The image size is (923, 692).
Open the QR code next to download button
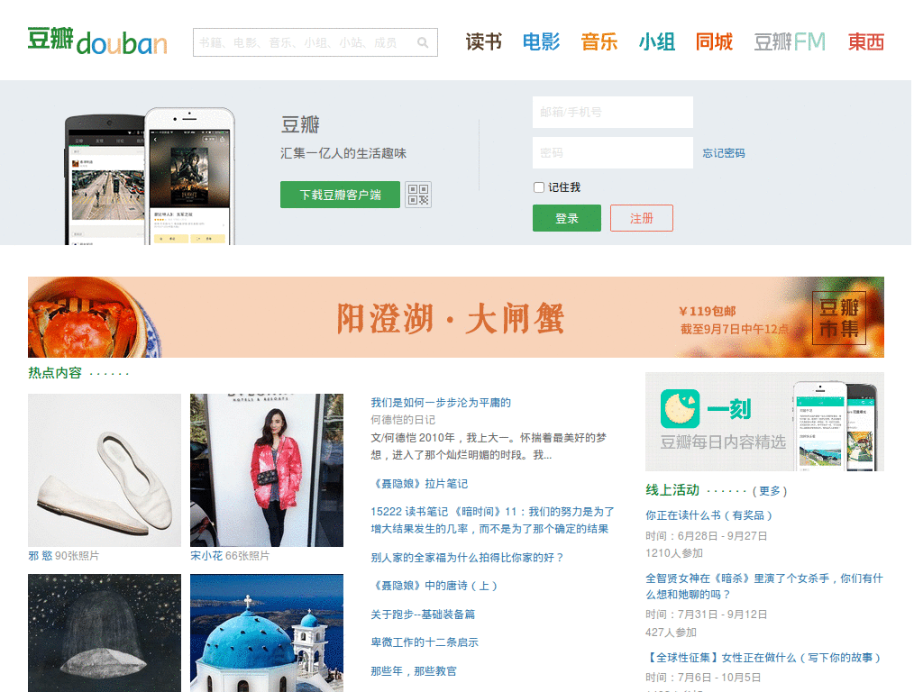pyautogui.click(x=417, y=194)
